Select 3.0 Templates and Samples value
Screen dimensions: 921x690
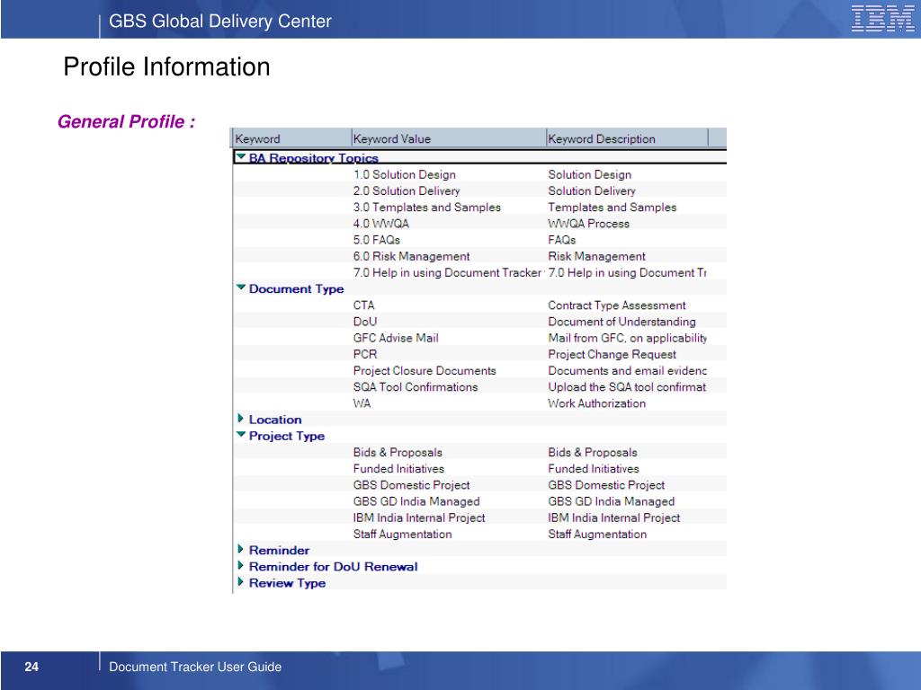tap(427, 208)
